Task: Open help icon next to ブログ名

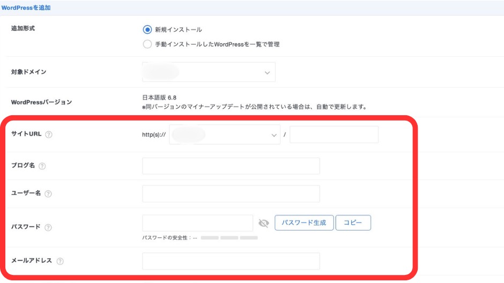Action: (42, 166)
